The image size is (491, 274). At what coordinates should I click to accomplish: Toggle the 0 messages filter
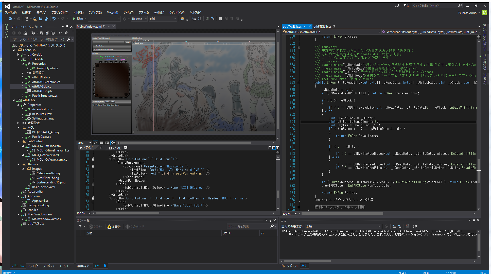135,227
